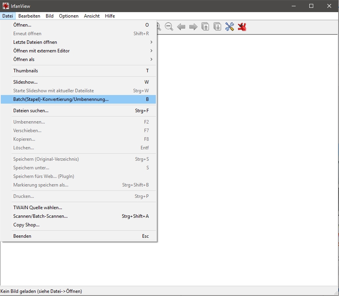Choose TWAIN Quelle wählen...

click(78, 208)
